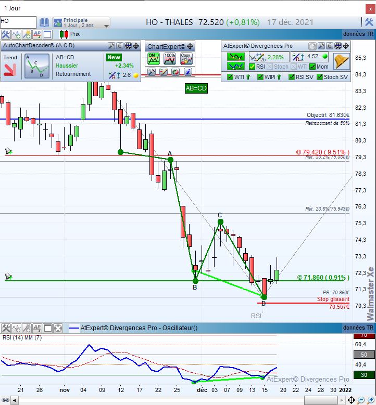
Task: Click the chart-grid icon in AutoChartDecoder header
Action: pos(128,46)
